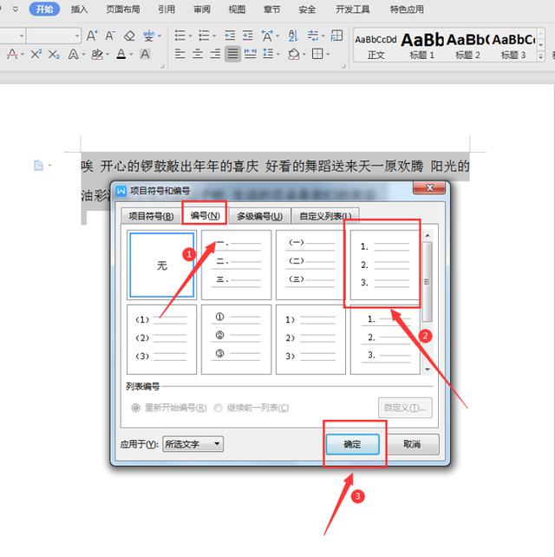Sort text with the A-Z icon
The height and width of the screenshot is (557, 555).
coord(293,36)
